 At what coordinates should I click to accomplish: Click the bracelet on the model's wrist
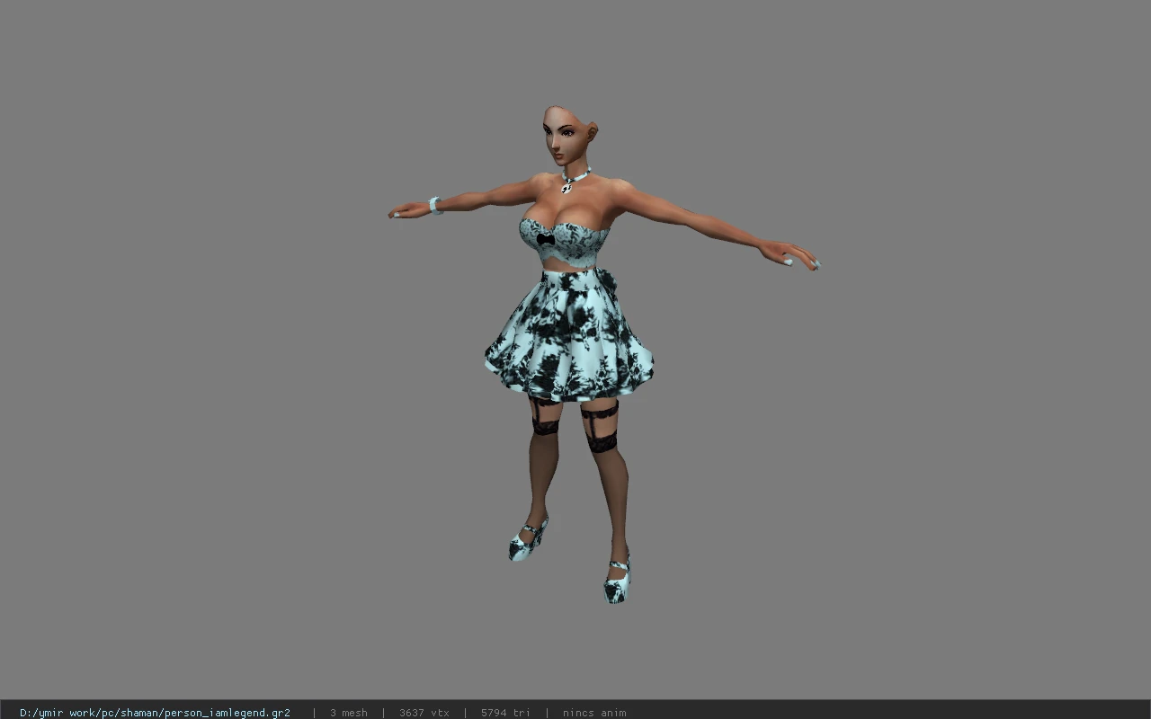[x=435, y=205]
